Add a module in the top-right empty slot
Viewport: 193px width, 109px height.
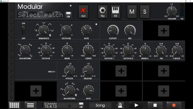(x=163, y=31)
